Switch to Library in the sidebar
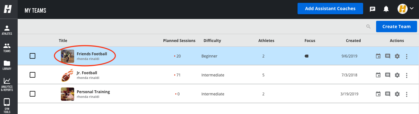 (x=7, y=65)
